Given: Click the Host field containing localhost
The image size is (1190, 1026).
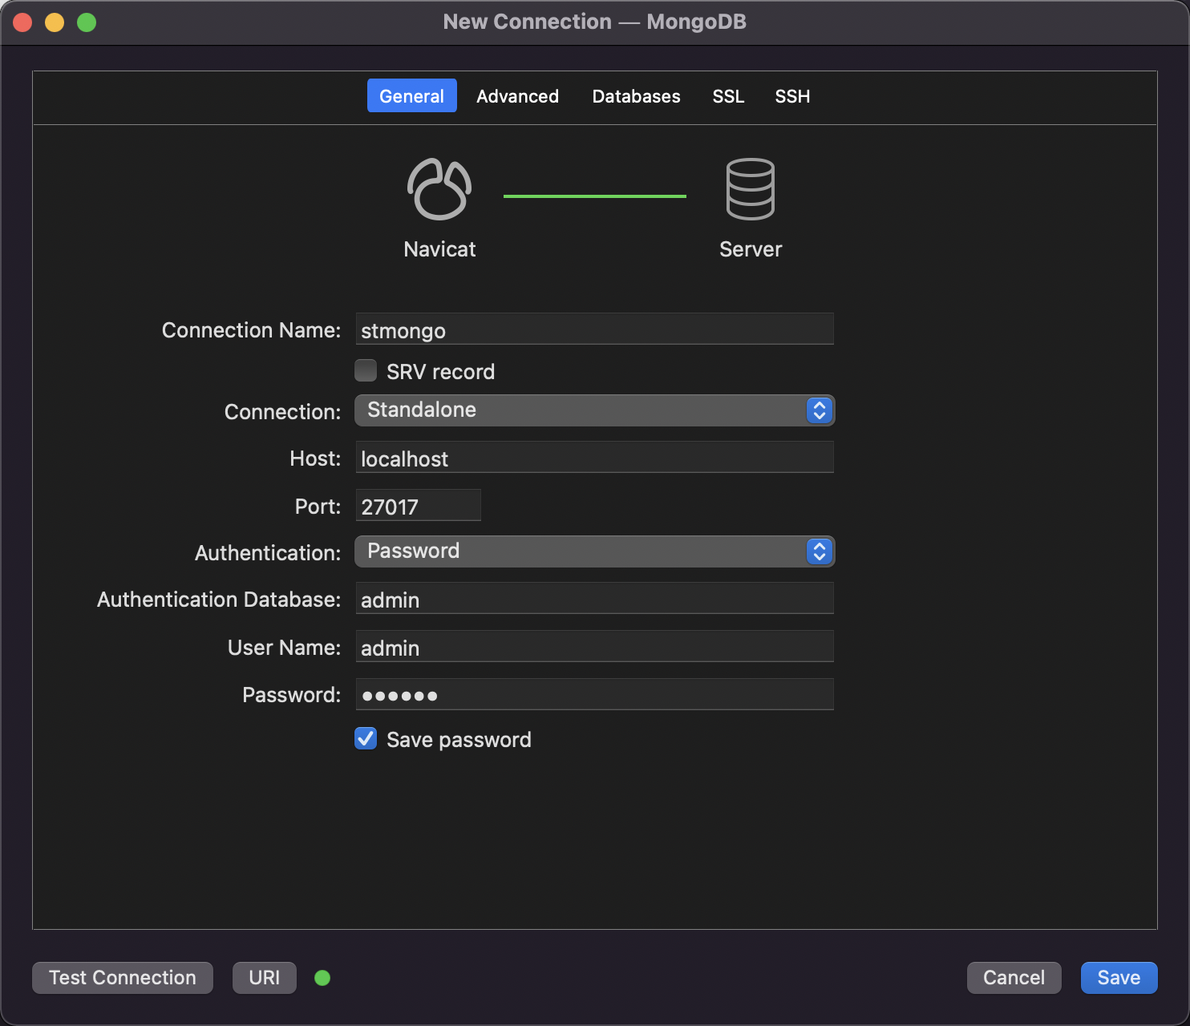Looking at the screenshot, I should [594, 458].
